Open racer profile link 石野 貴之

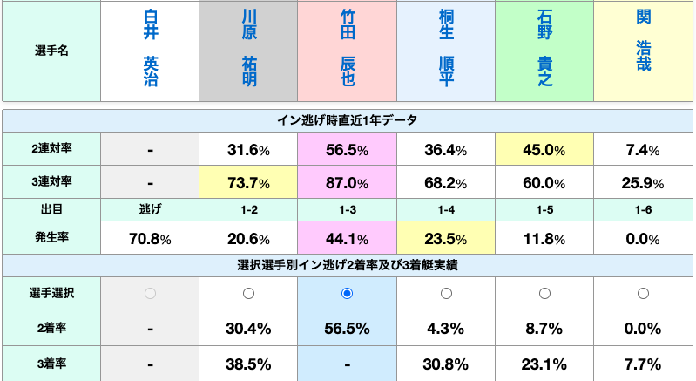[x=544, y=48]
